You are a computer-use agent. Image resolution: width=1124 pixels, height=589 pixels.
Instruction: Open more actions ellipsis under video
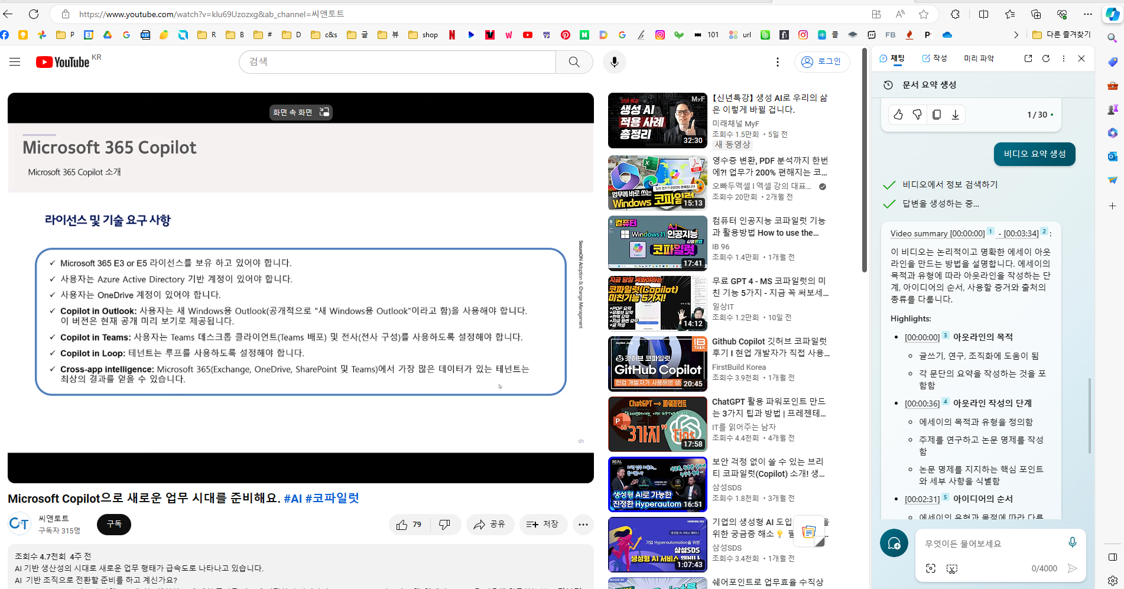(583, 525)
